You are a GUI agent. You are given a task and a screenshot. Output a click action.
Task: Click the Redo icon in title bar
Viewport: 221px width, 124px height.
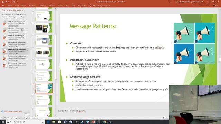click(10, 2)
